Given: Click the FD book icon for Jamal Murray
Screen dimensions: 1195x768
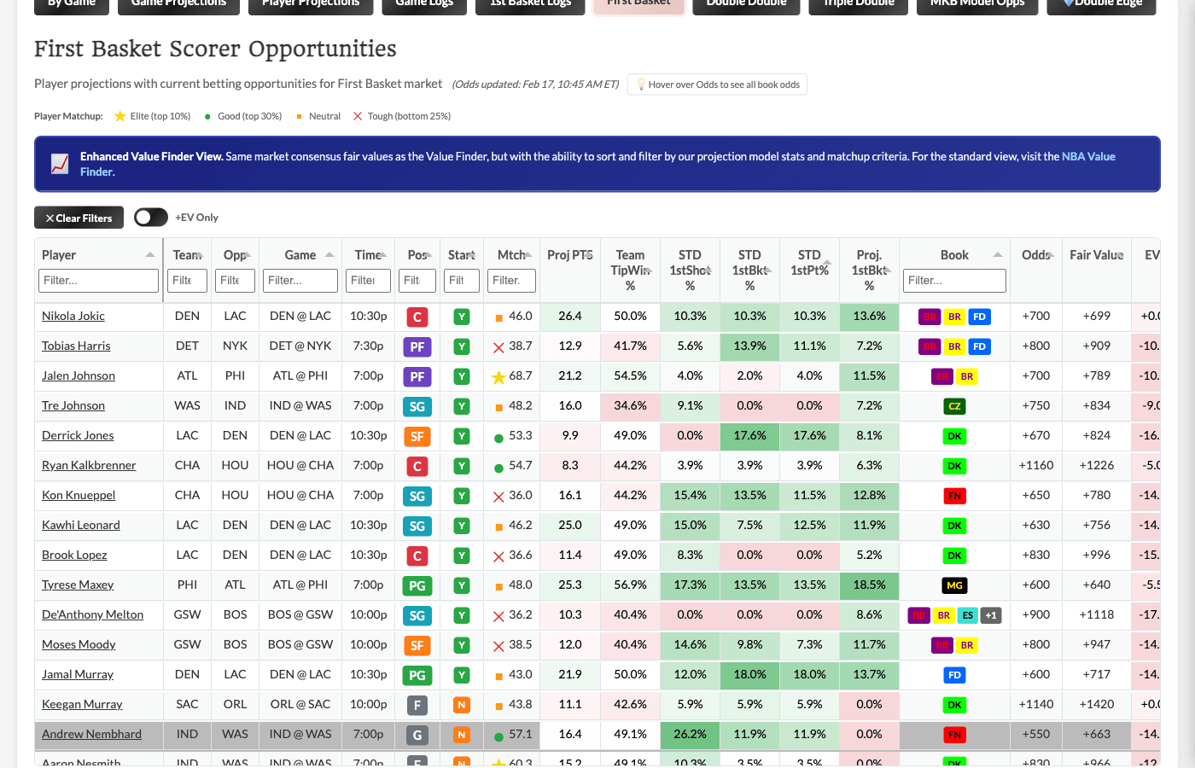Looking at the screenshot, I should pyautogui.click(x=954, y=675).
